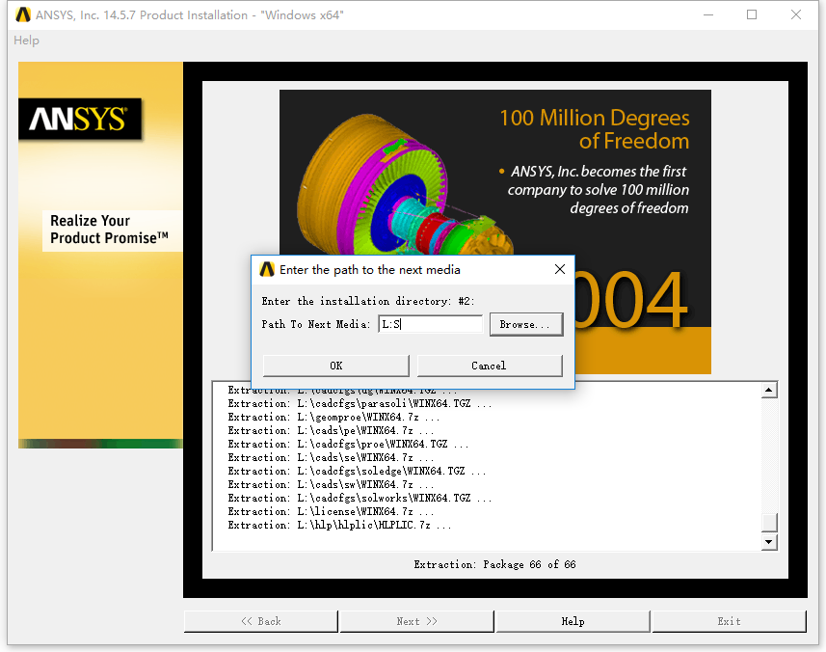Cancel the next media path dialog
826x652 pixels.
[x=490, y=366]
